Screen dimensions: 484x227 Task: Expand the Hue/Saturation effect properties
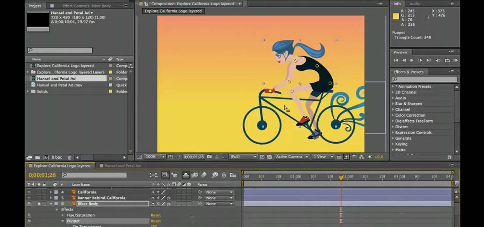click(x=63, y=215)
